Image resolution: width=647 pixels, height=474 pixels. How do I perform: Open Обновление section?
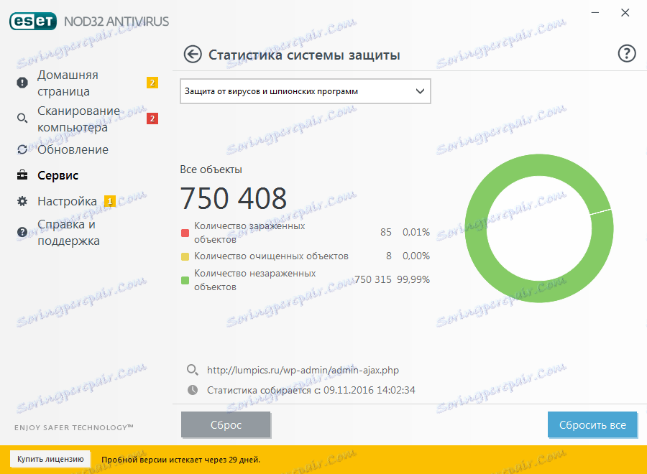tap(73, 149)
